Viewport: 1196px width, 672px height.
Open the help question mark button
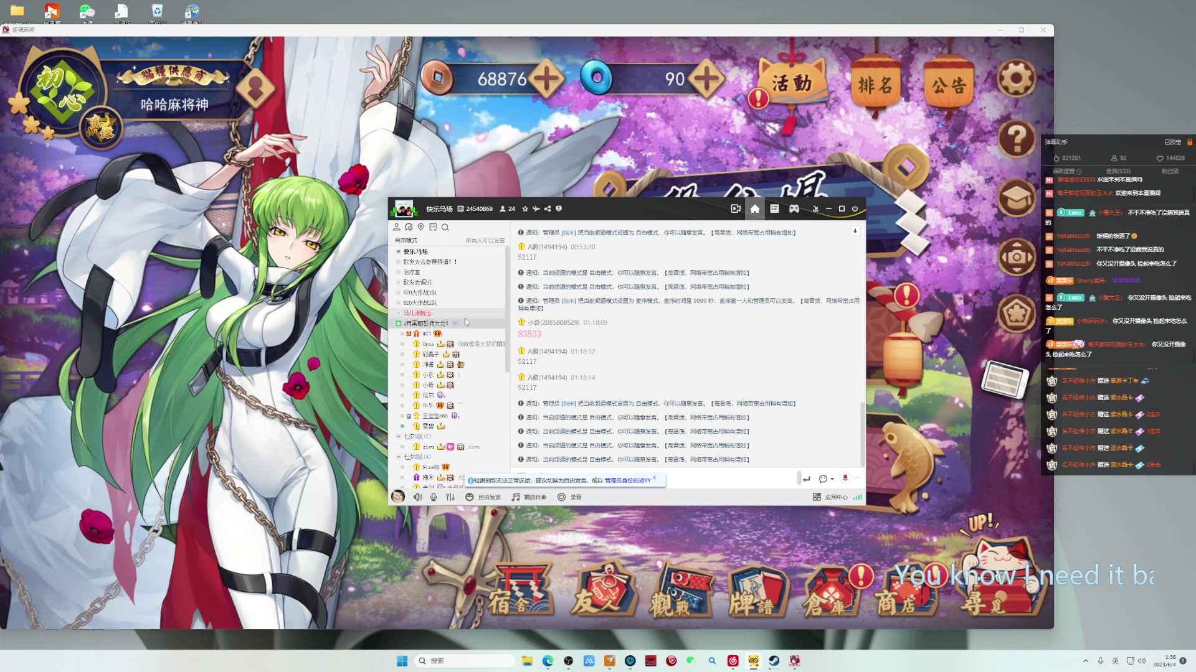coord(1017,138)
